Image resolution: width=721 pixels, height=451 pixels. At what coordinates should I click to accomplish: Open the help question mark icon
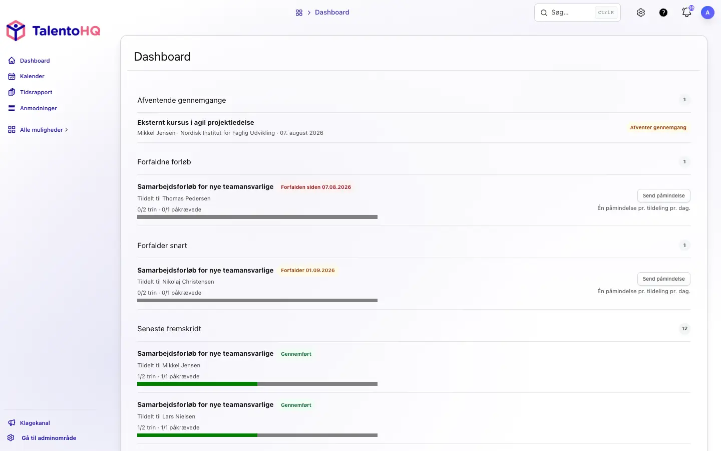point(663,13)
